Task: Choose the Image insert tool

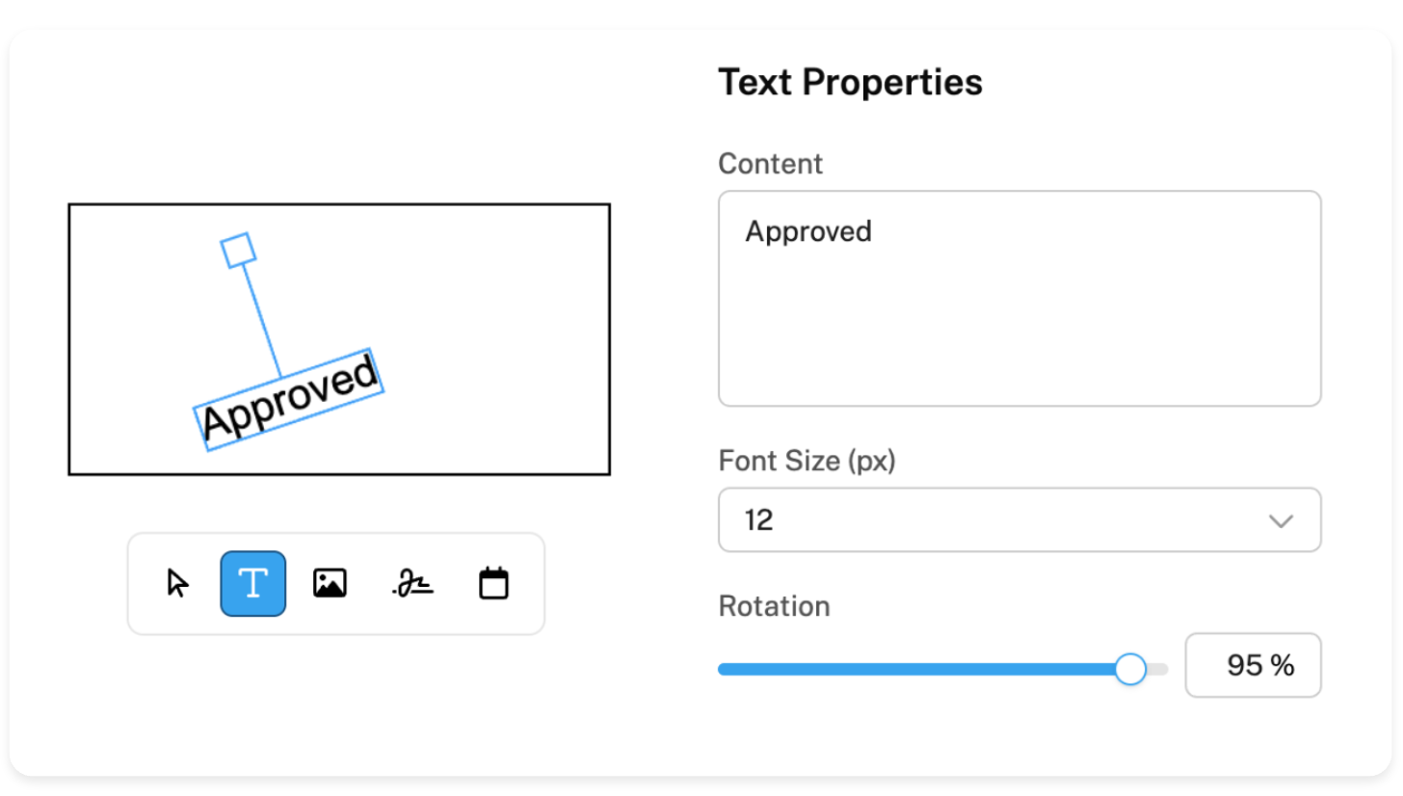Action: [x=330, y=584]
